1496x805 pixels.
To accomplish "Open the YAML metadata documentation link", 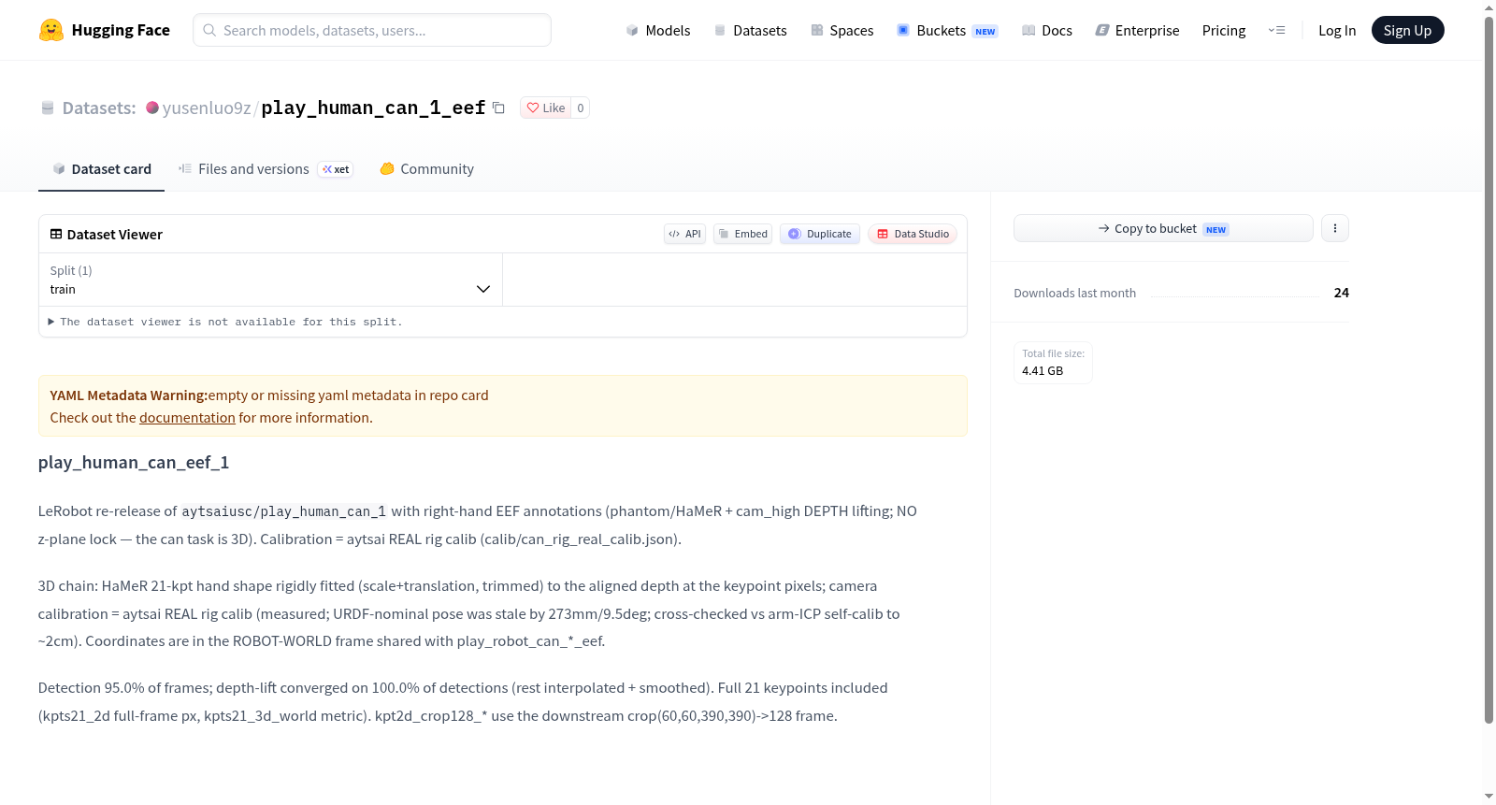I will pos(187,418).
